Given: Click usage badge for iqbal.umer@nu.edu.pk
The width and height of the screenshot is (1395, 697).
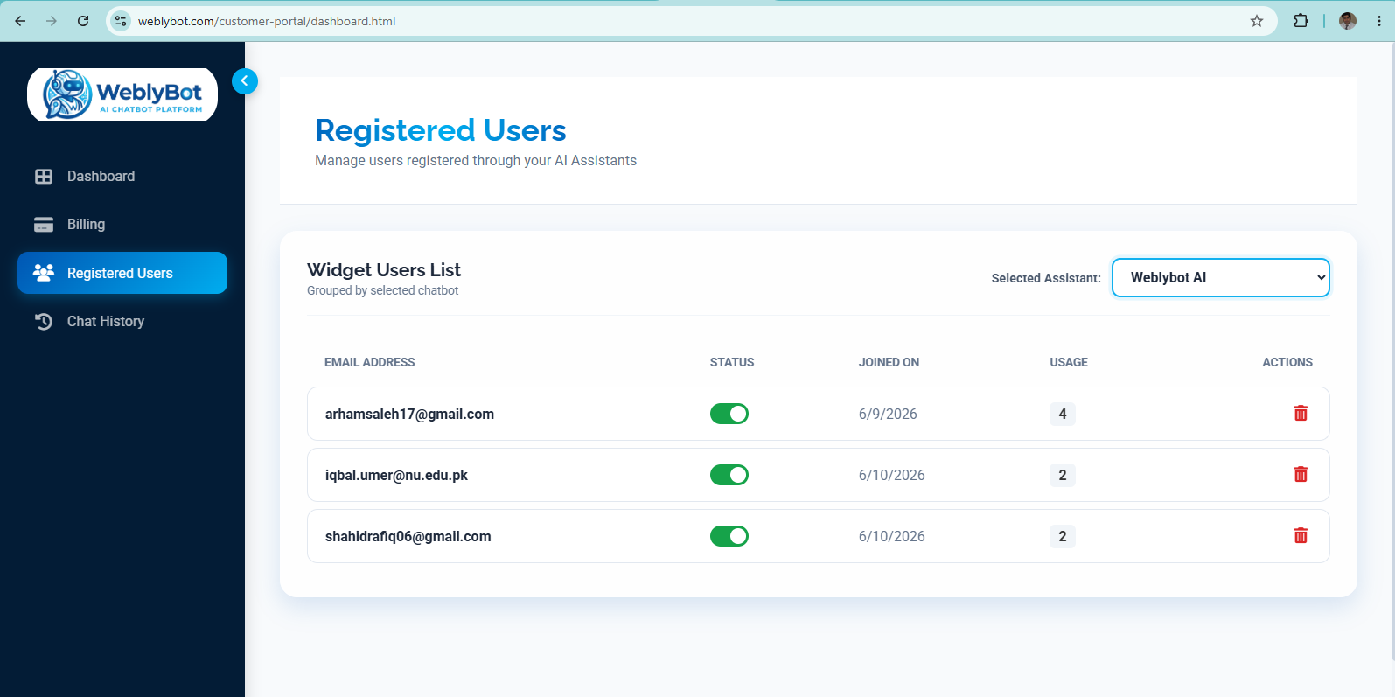Looking at the screenshot, I should (1063, 475).
